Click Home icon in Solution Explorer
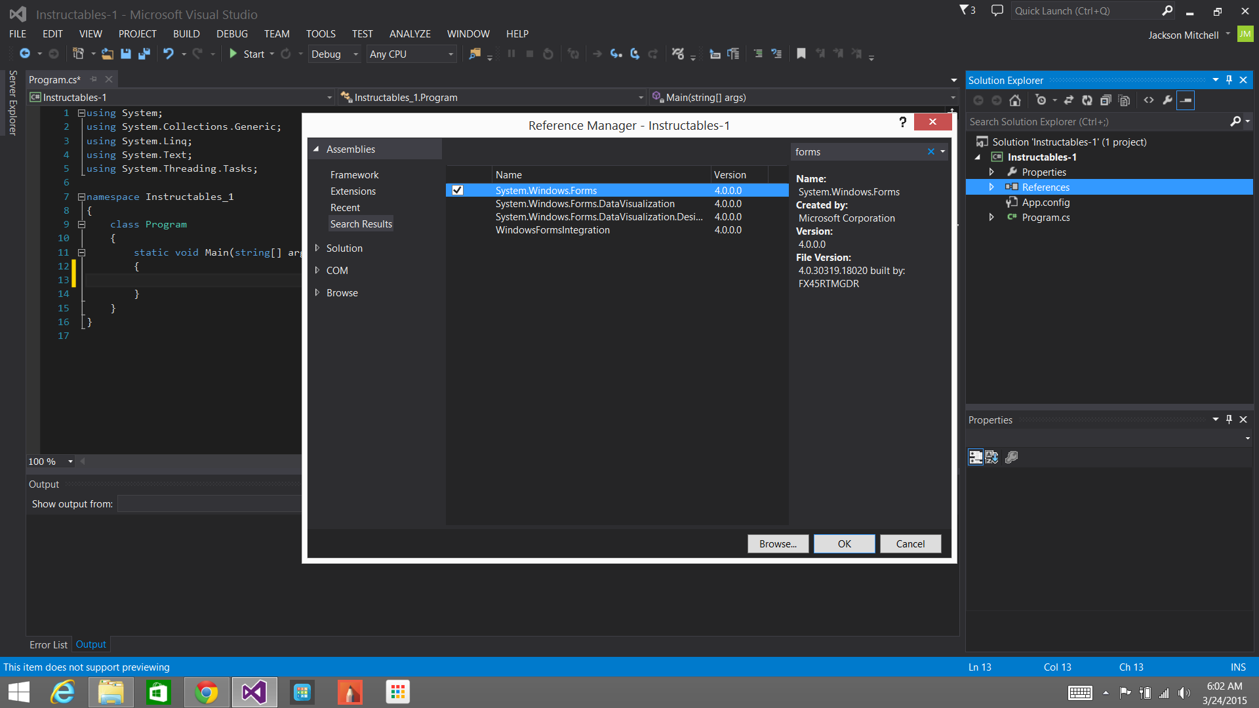The height and width of the screenshot is (708, 1259). click(x=1015, y=100)
